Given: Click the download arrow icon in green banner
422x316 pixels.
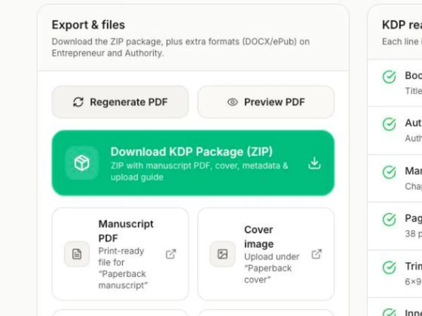Looking at the screenshot, I should click(314, 163).
